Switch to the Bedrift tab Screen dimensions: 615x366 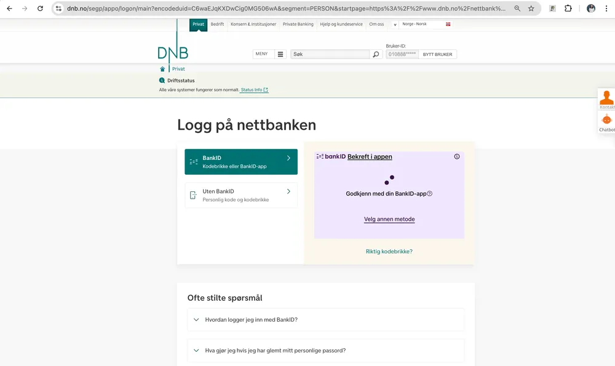click(217, 25)
